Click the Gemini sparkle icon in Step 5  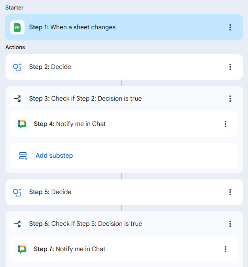17,192
